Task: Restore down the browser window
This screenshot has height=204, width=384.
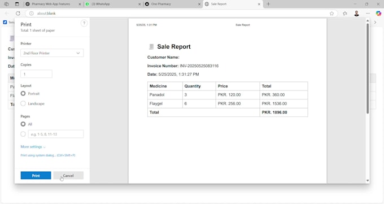Action: (x=366, y=4)
